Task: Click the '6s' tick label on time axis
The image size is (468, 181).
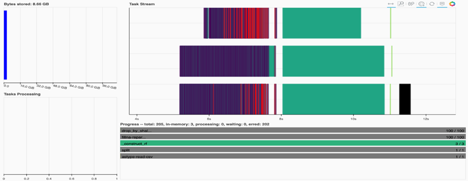Action: point(209,119)
